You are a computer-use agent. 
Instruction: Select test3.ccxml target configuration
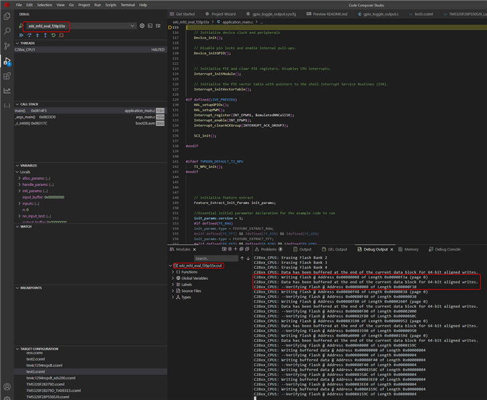click(35, 371)
